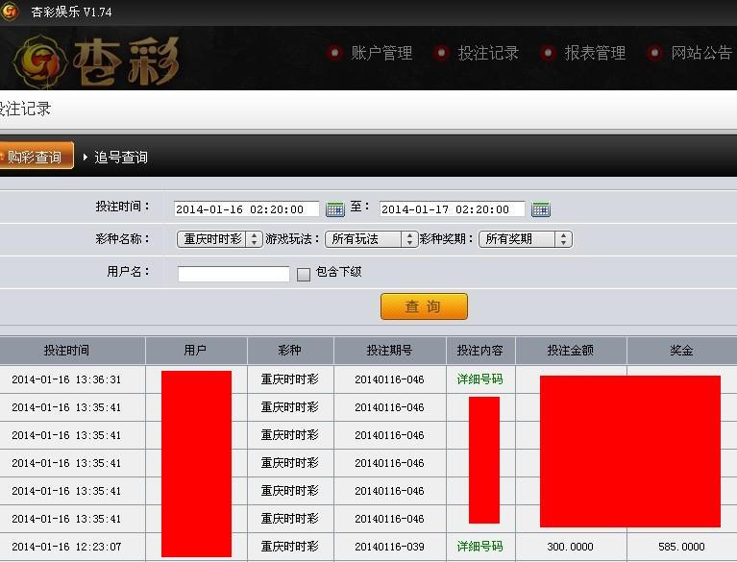Screen dimensions: 737x562
Task: Click the 奖金 column header
Action: pyautogui.click(x=681, y=350)
